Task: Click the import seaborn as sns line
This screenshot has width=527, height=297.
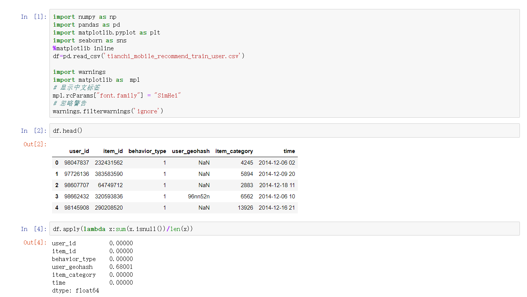Action: point(90,40)
